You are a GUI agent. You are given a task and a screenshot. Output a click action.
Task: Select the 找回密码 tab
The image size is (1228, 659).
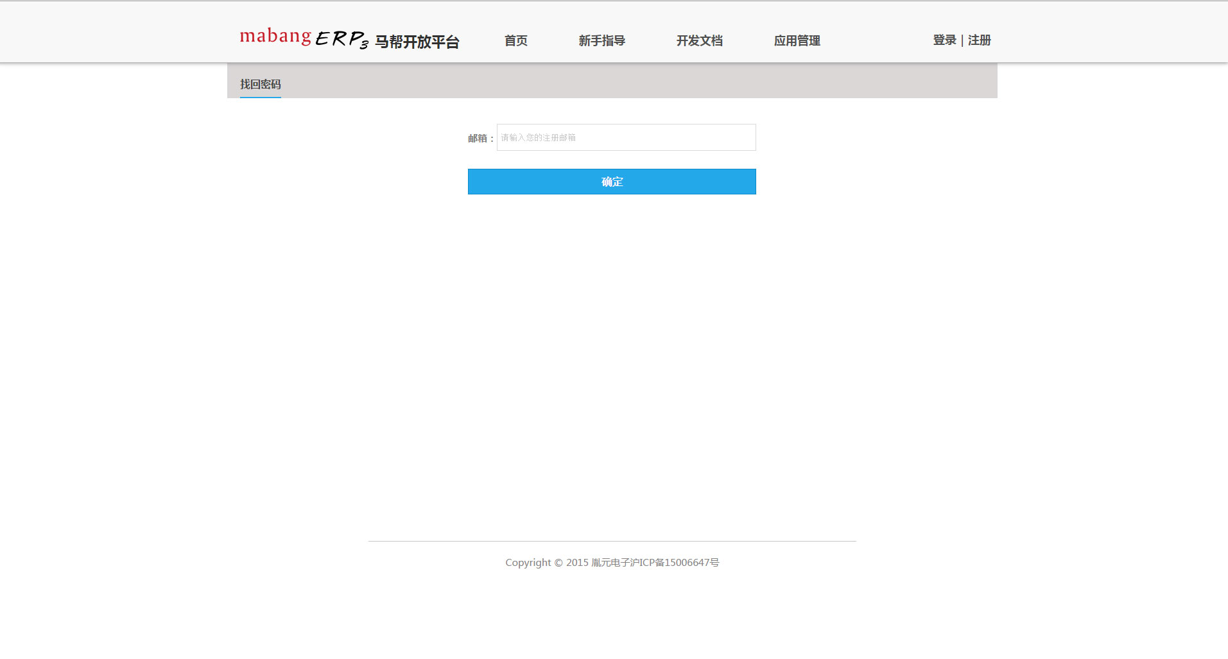[x=260, y=84]
